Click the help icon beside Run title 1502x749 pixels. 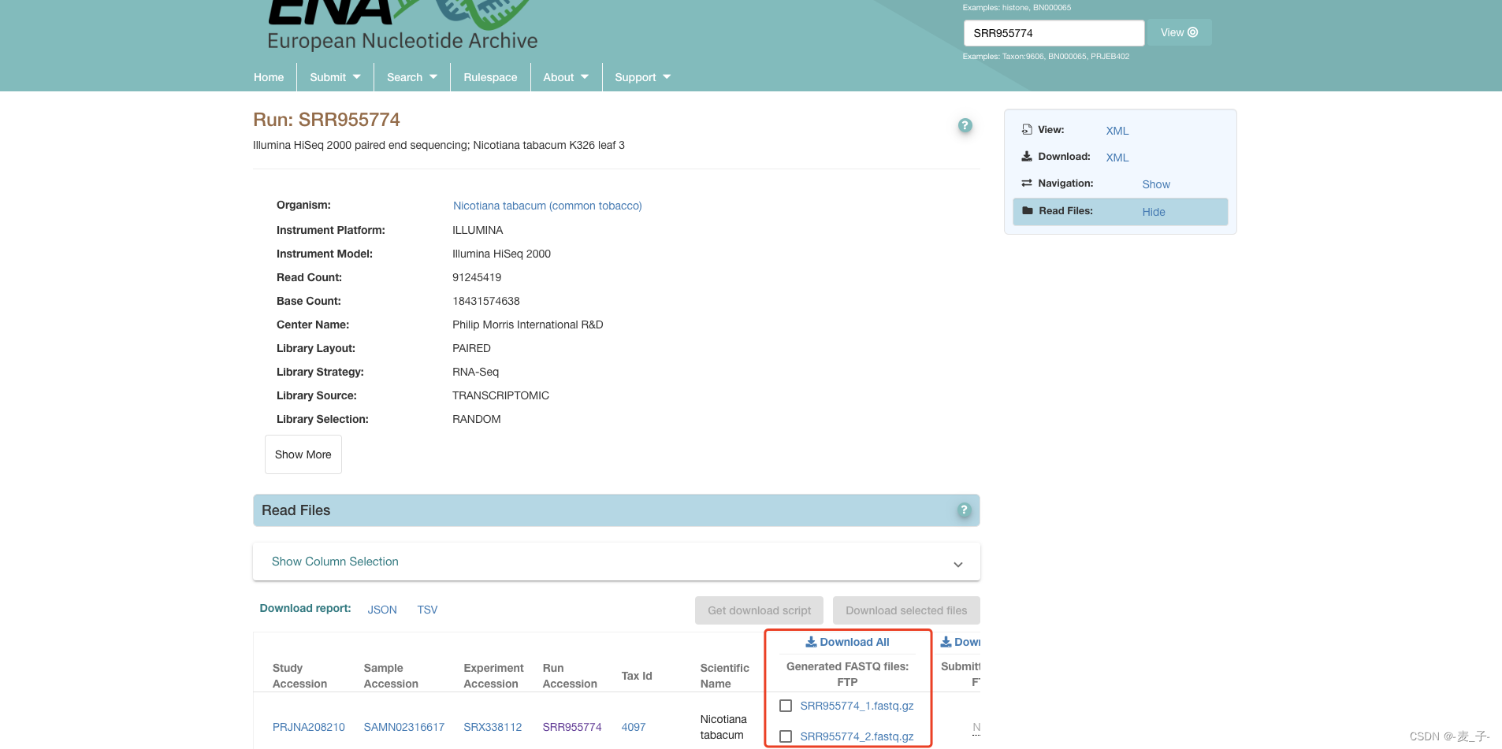click(x=965, y=125)
